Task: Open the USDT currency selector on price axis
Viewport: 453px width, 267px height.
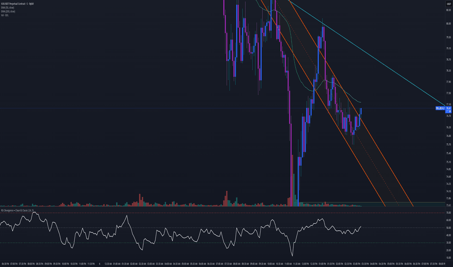Action: point(448,4)
